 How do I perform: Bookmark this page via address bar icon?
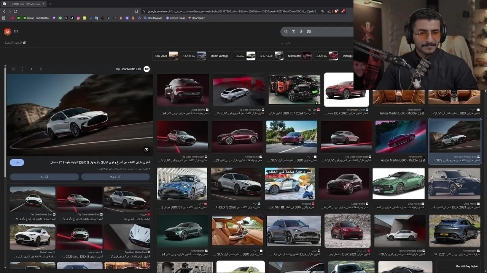136,11
